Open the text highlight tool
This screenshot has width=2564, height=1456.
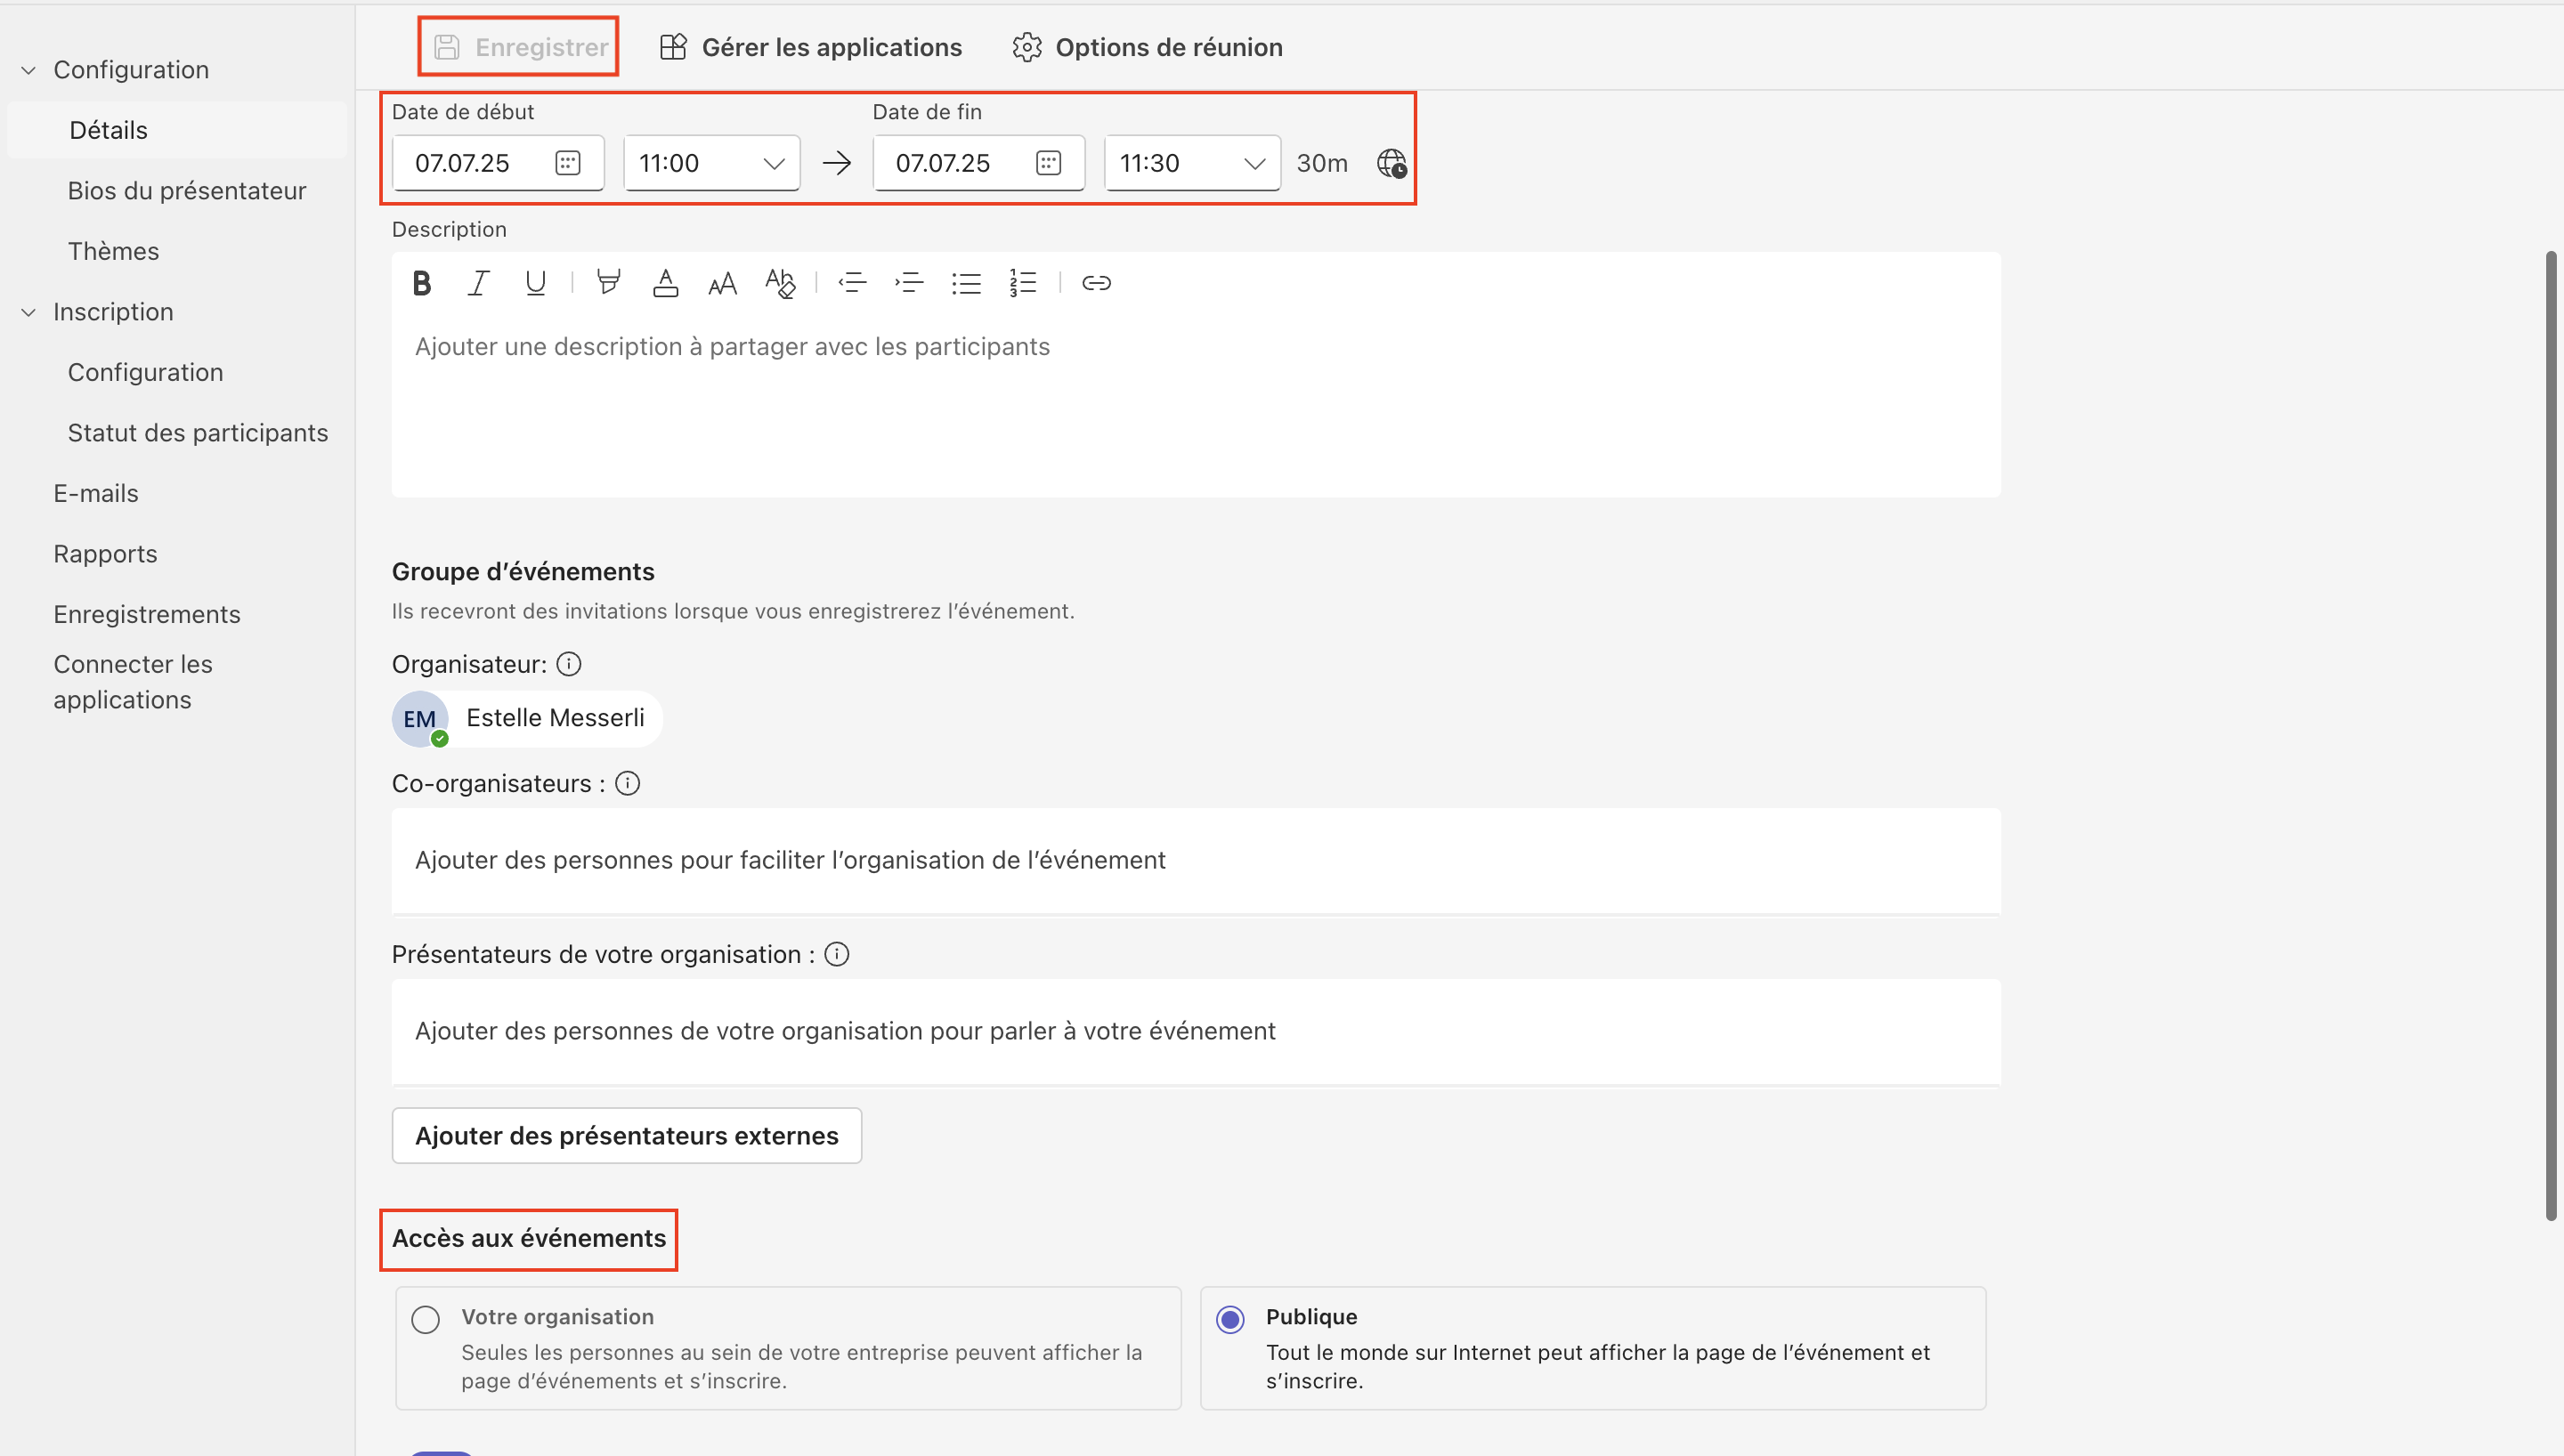tap(608, 283)
